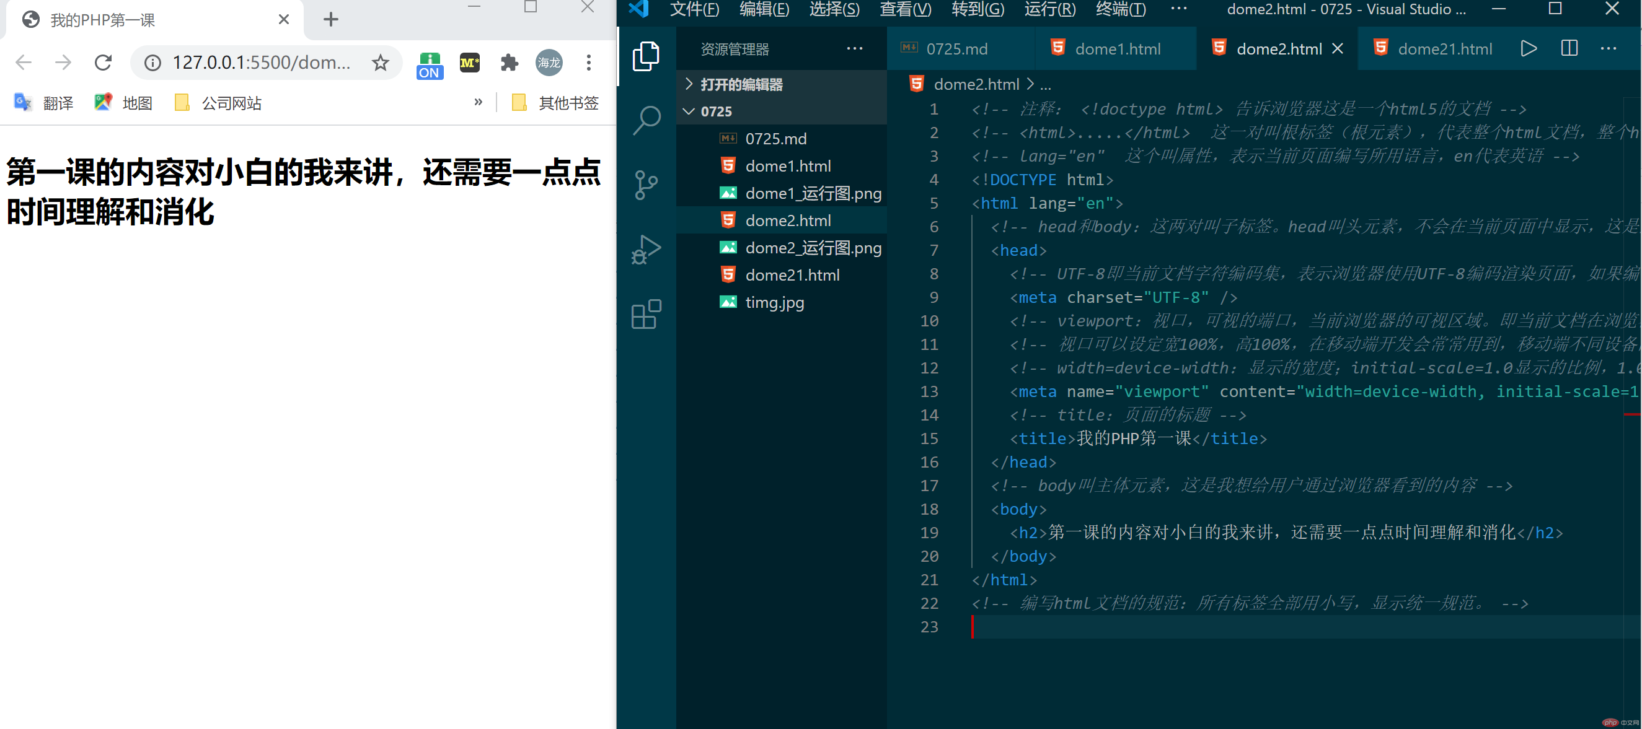Open a new Chrome tab
Screen dimensions: 1642x729
pos(330,20)
